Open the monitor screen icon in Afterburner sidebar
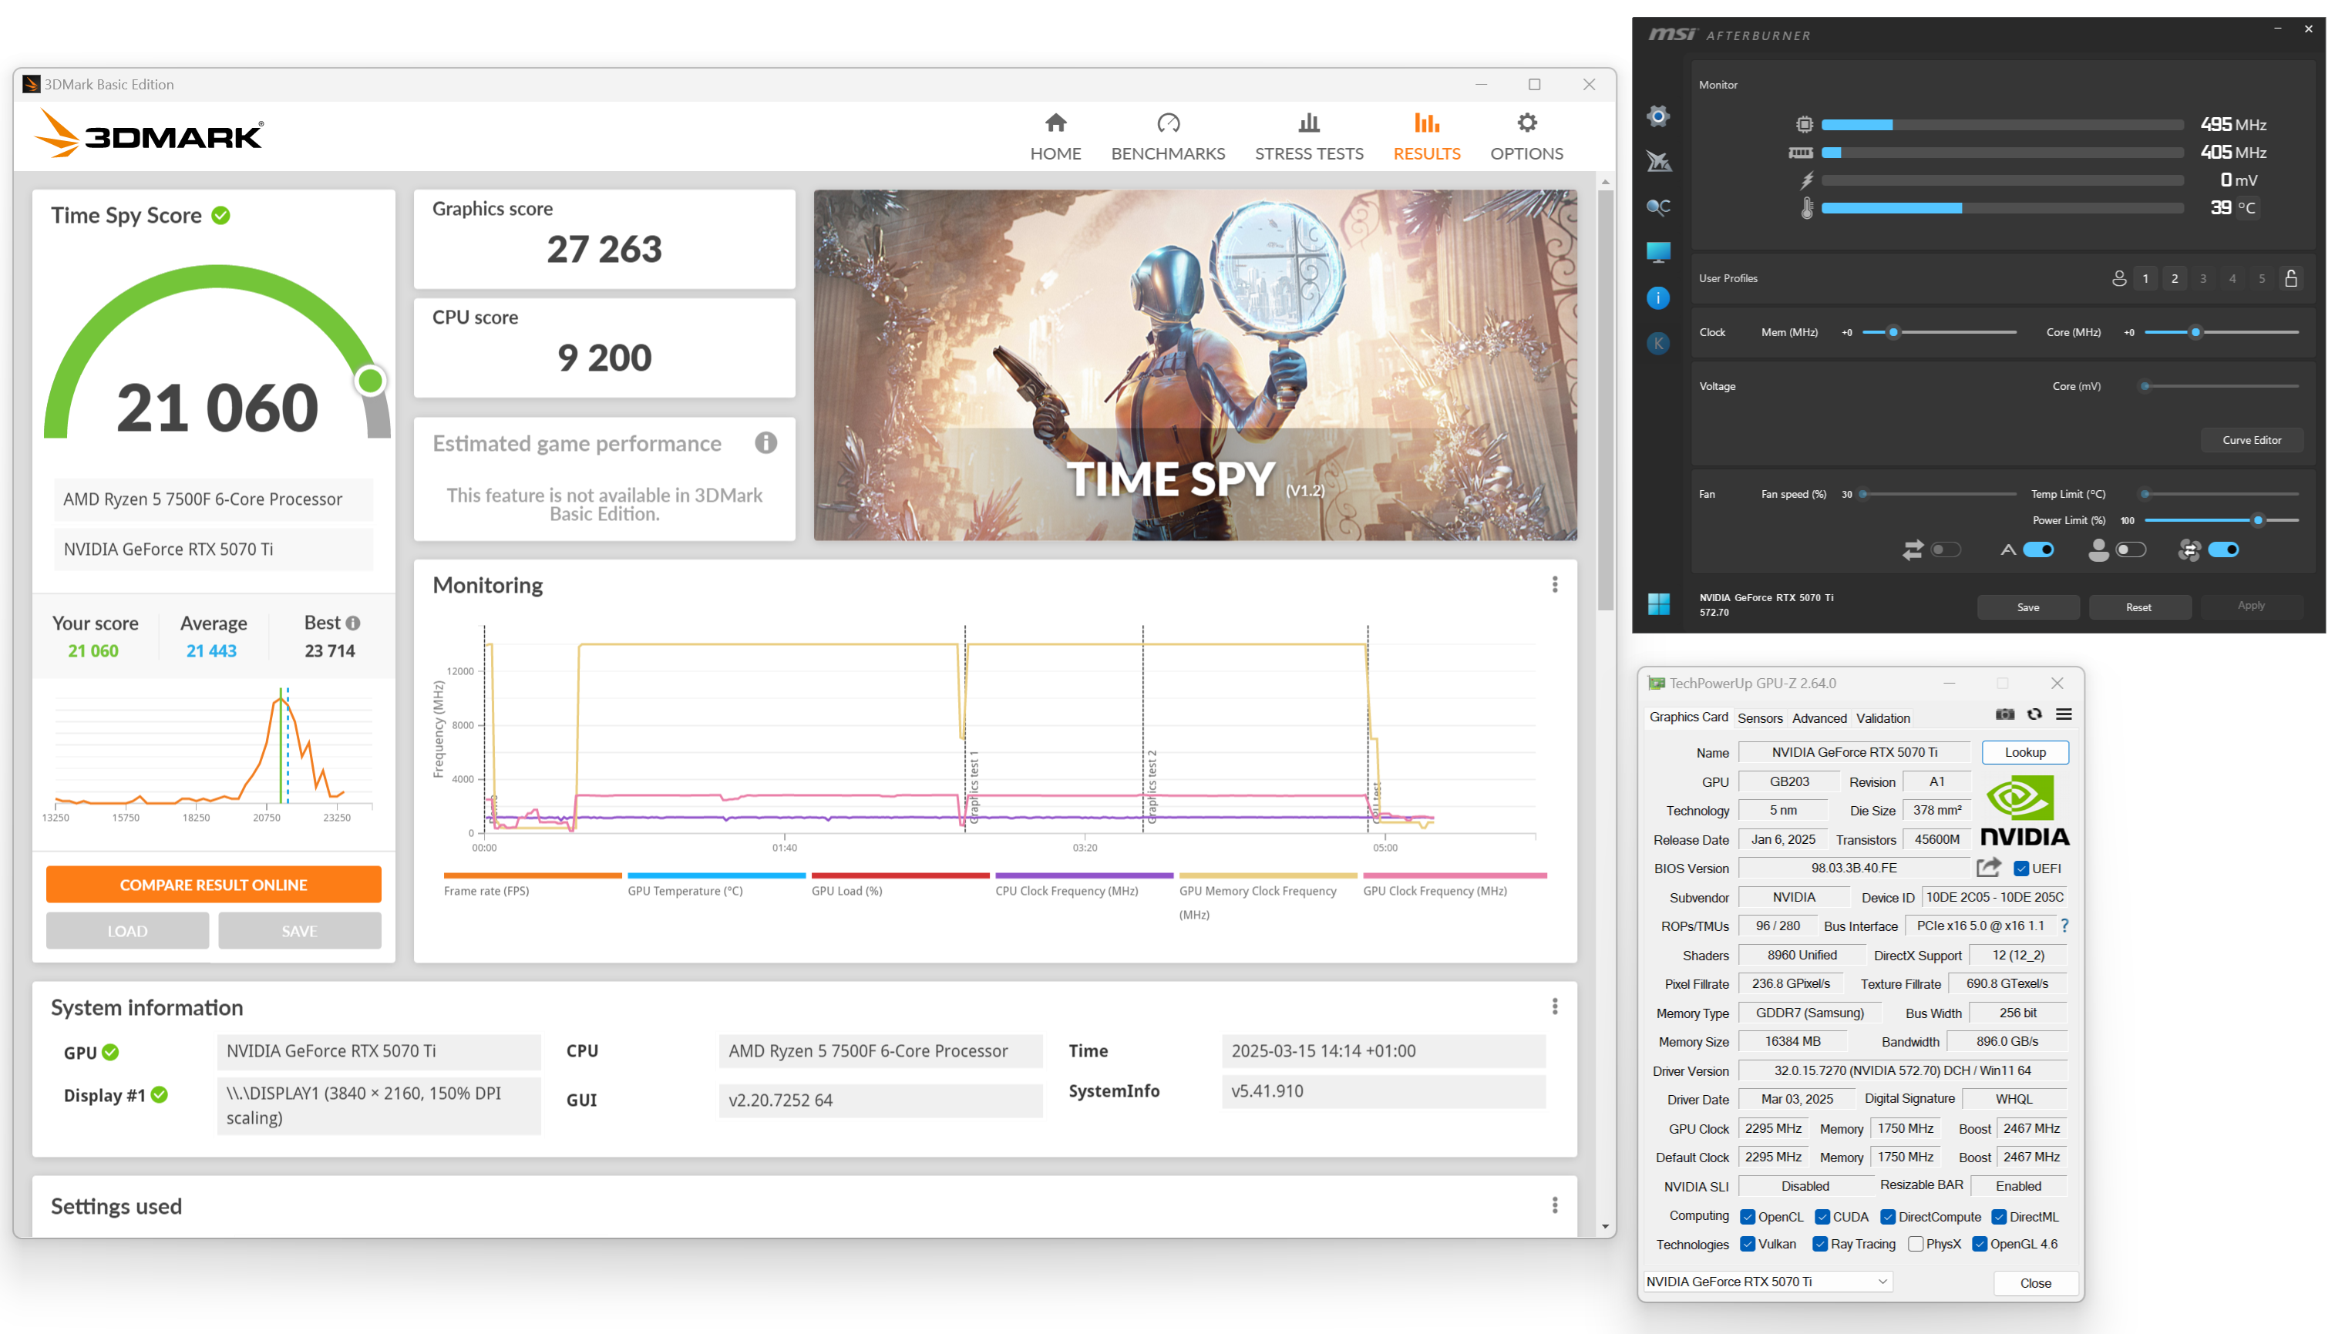 tap(1657, 252)
